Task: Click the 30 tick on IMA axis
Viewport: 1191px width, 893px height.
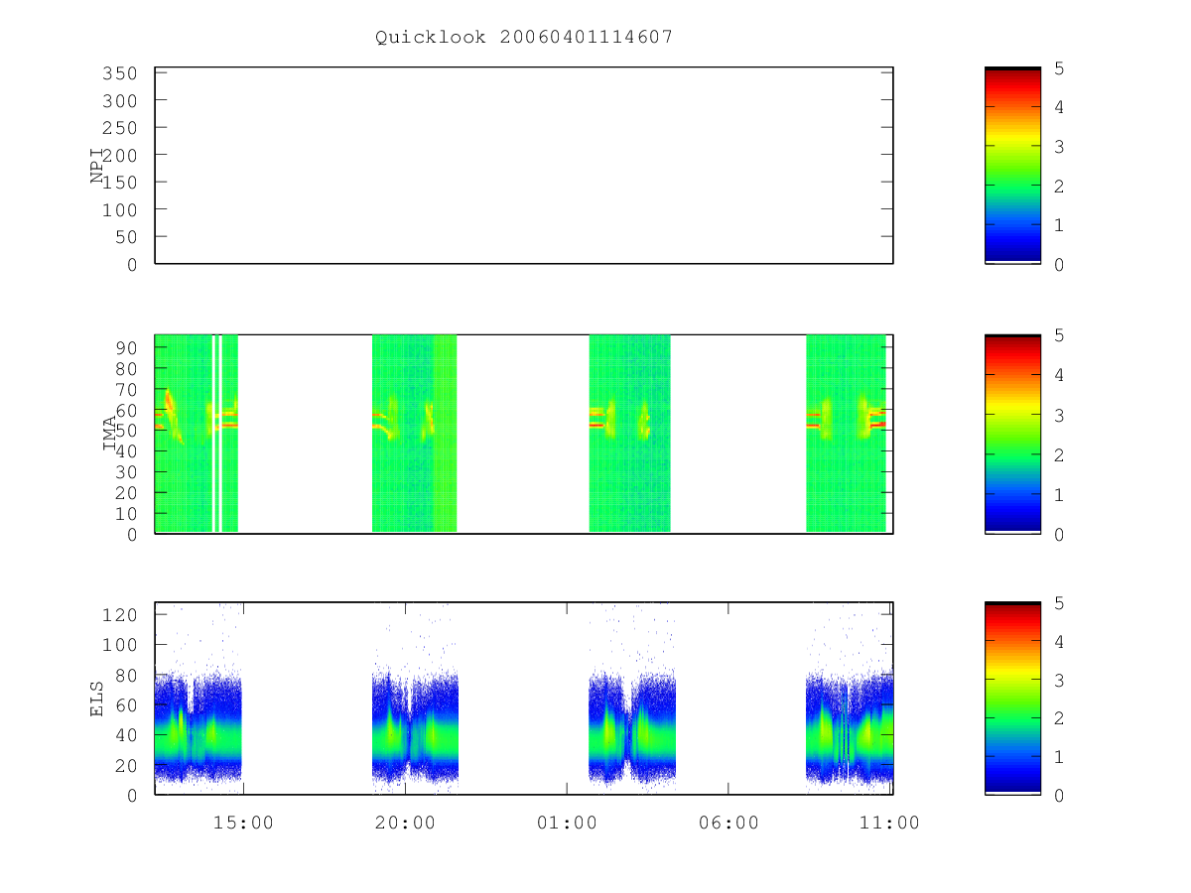Action: [126, 472]
